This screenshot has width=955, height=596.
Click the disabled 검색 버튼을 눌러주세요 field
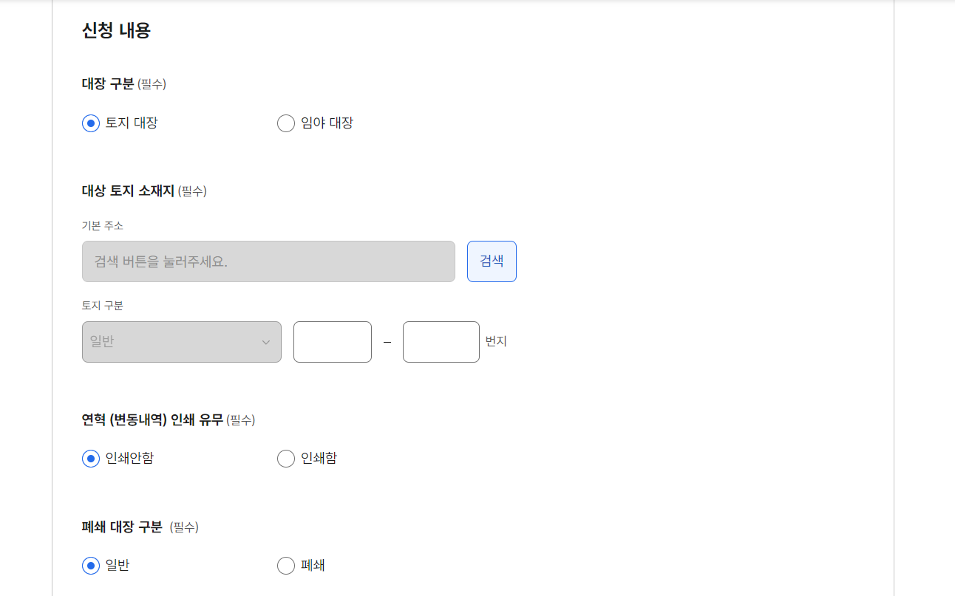[268, 261]
